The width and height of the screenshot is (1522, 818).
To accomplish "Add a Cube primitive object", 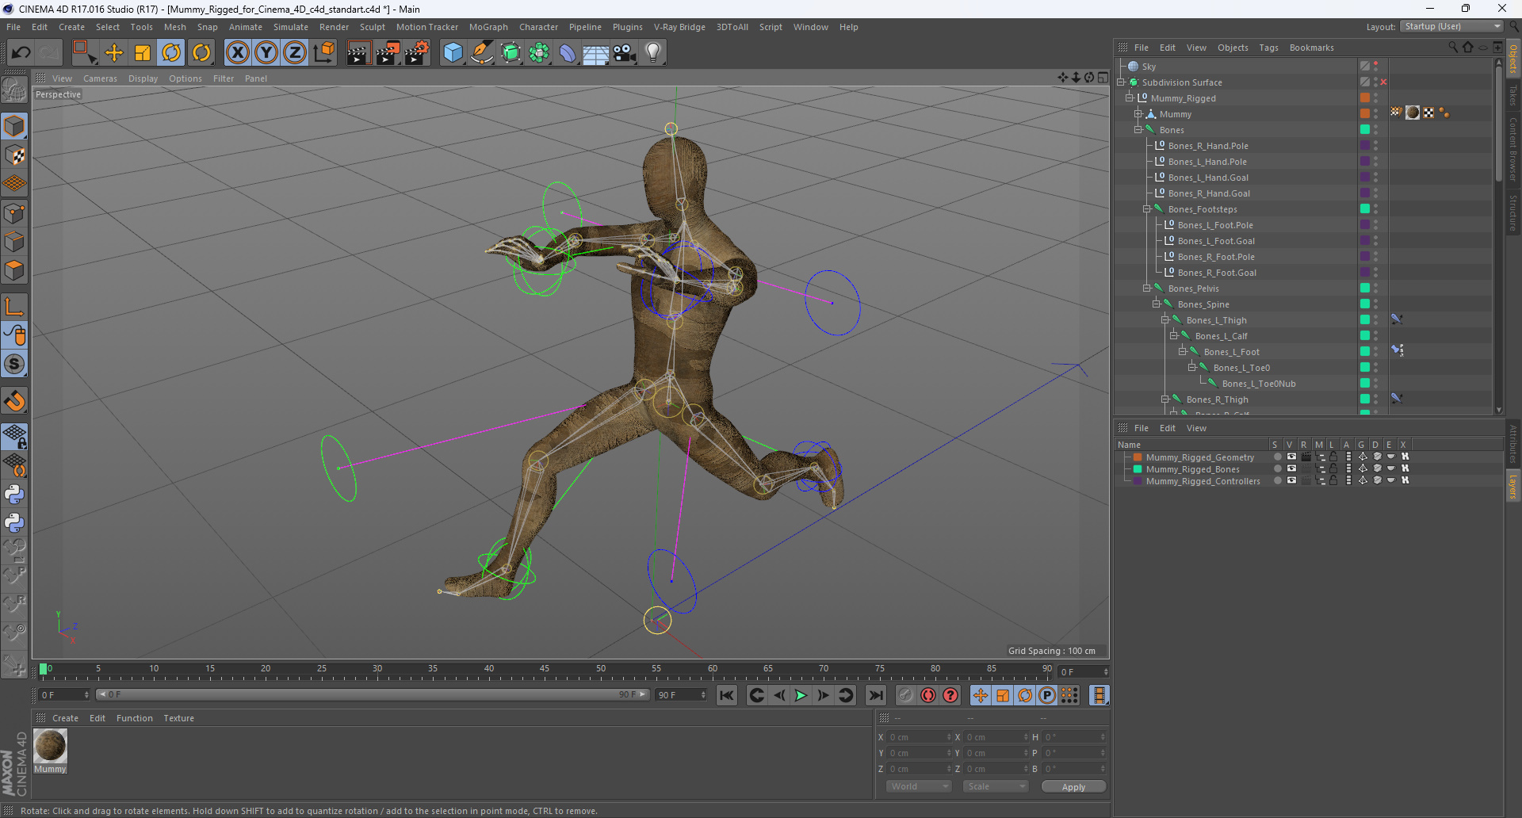I will [x=453, y=52].
